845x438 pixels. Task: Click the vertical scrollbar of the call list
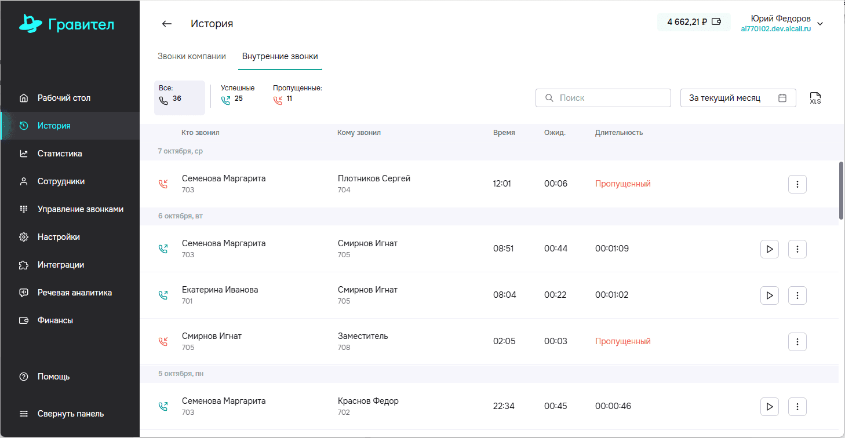[842, 190]
